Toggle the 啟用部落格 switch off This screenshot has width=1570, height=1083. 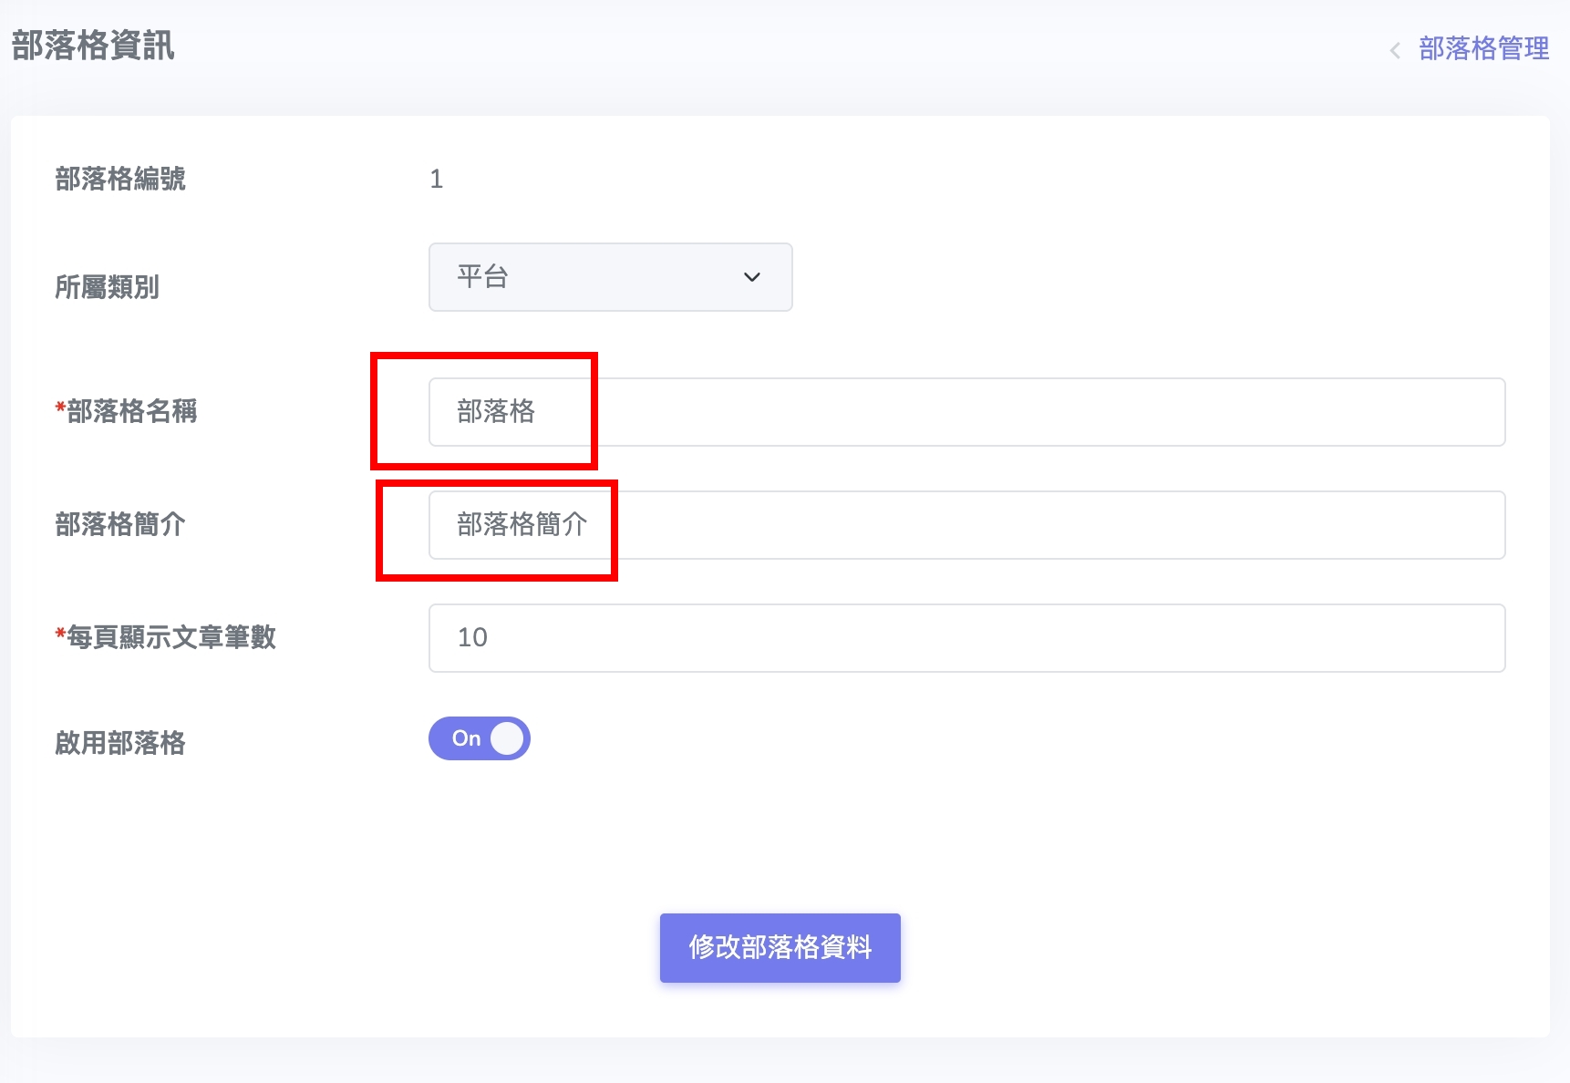480,738
